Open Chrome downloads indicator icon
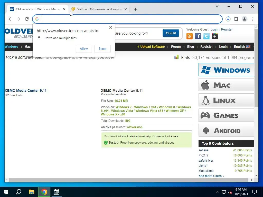Screen dimensions: 263x197 [x=228, y=19]
